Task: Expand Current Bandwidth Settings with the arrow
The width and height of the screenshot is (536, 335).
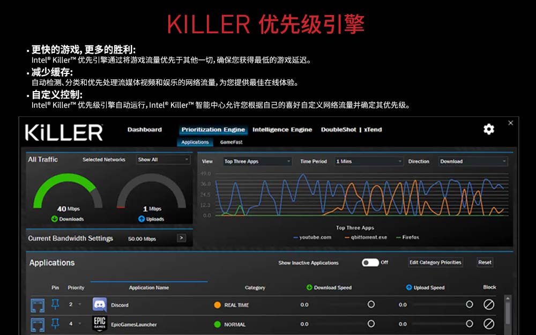Action: pos(181,237)
